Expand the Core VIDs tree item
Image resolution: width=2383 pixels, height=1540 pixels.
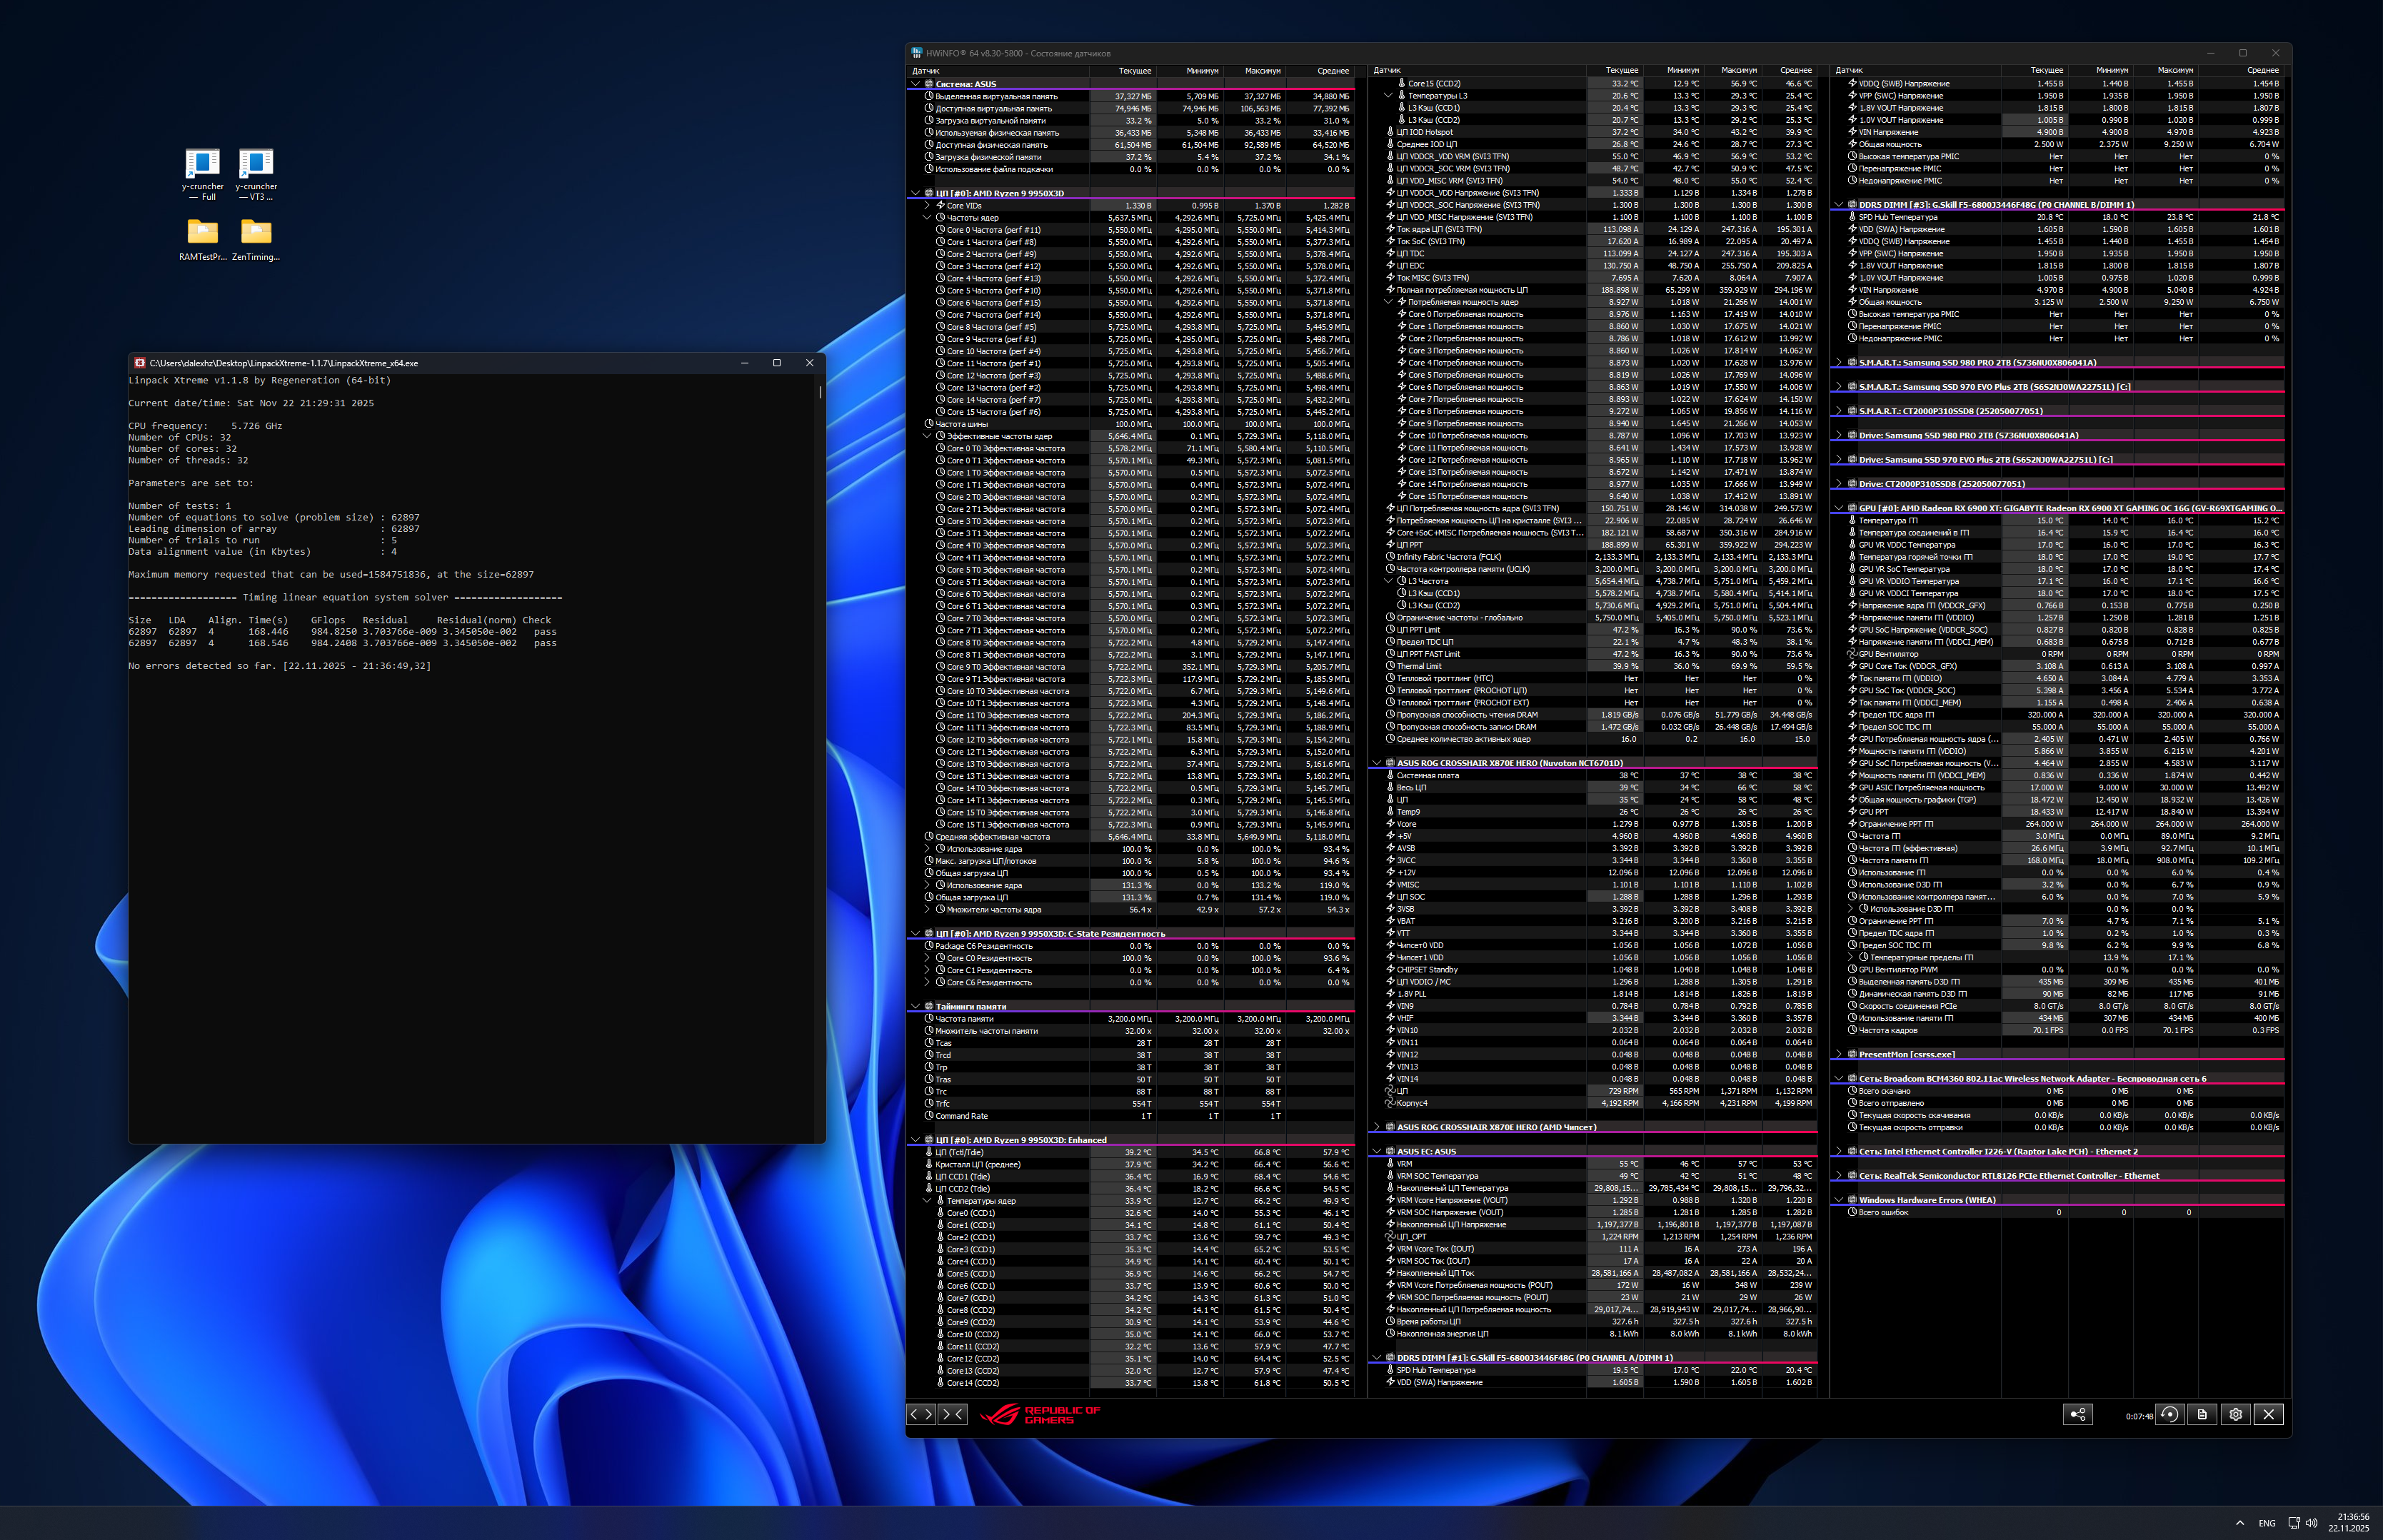point(927,206)
